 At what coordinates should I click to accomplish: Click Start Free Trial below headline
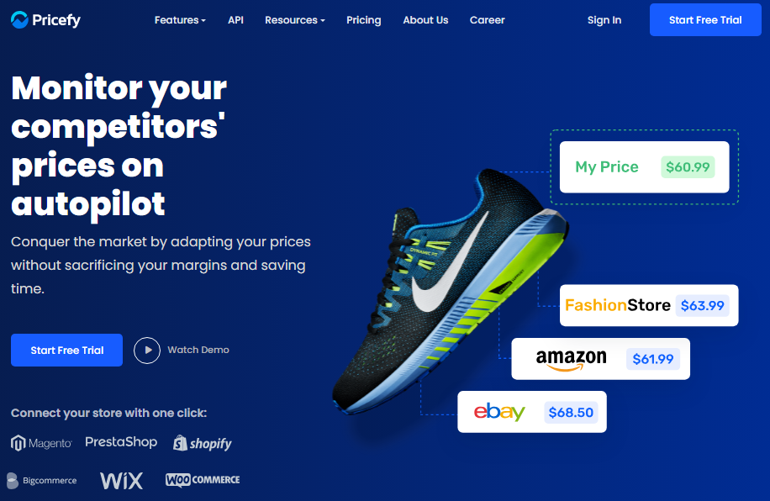click(66, 351)
